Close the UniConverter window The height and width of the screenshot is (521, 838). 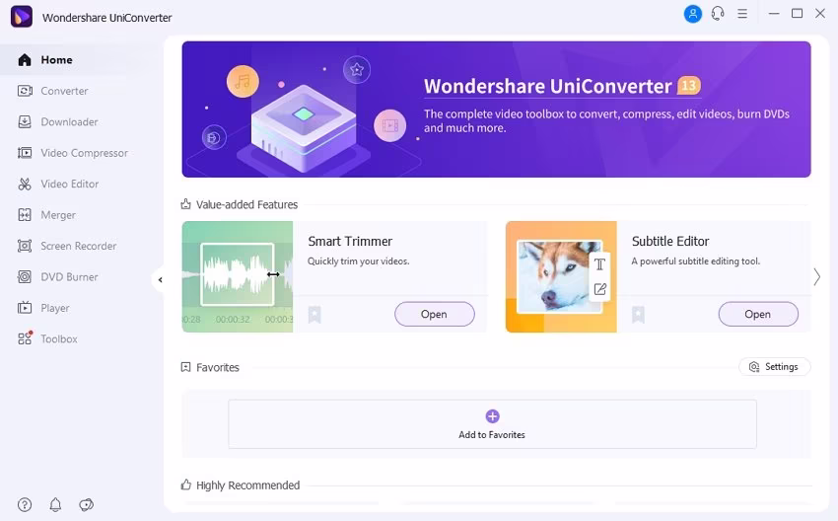click(x=820, y=14)
